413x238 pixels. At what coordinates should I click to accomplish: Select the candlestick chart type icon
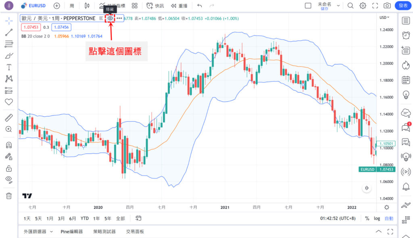click(86, 6)
